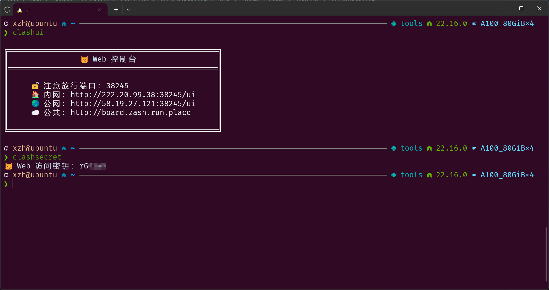Click the Node icon before "22.16.0" above clashui
549x290 pixels.
(x=429, y=24)
